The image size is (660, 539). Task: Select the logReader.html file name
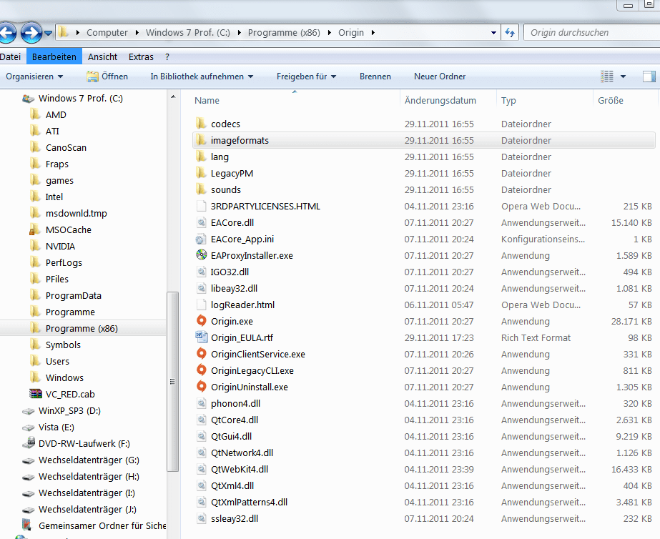(242, 305)
